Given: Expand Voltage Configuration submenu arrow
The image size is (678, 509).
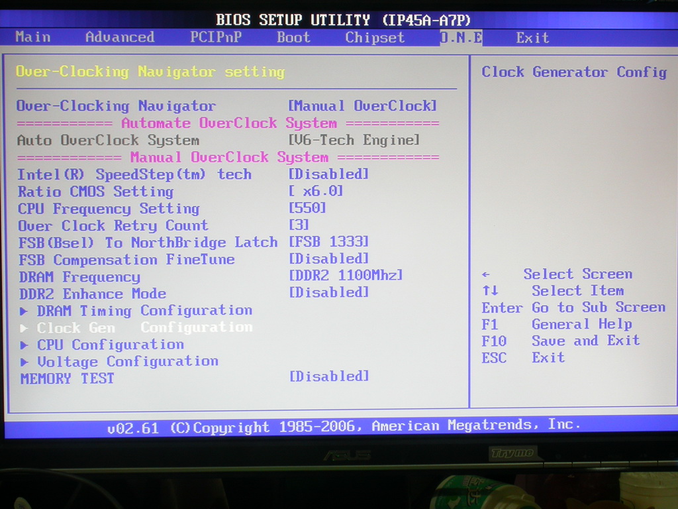Looking at the screenshot, I should tap(24, 362).
